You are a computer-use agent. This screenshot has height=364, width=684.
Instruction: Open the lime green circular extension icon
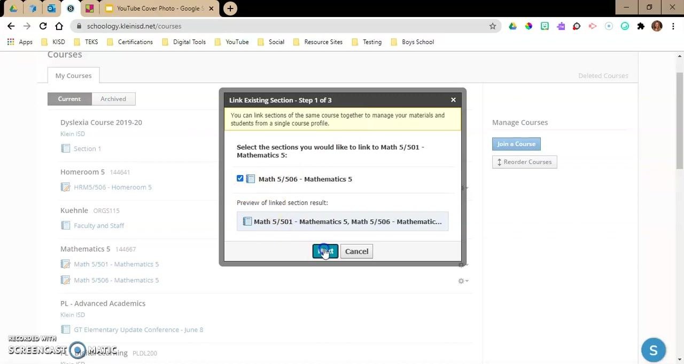pos(625,26)
